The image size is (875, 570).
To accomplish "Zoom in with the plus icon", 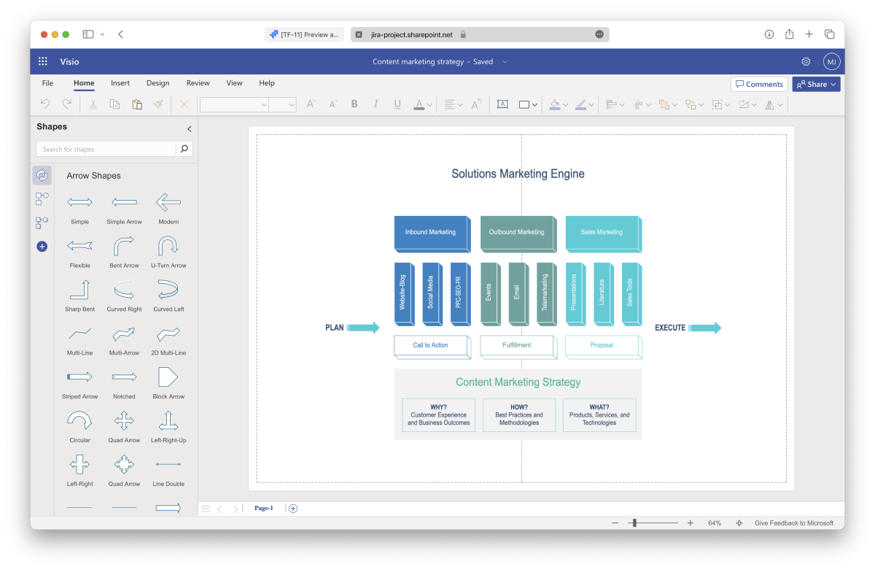I will coord(691,523).
